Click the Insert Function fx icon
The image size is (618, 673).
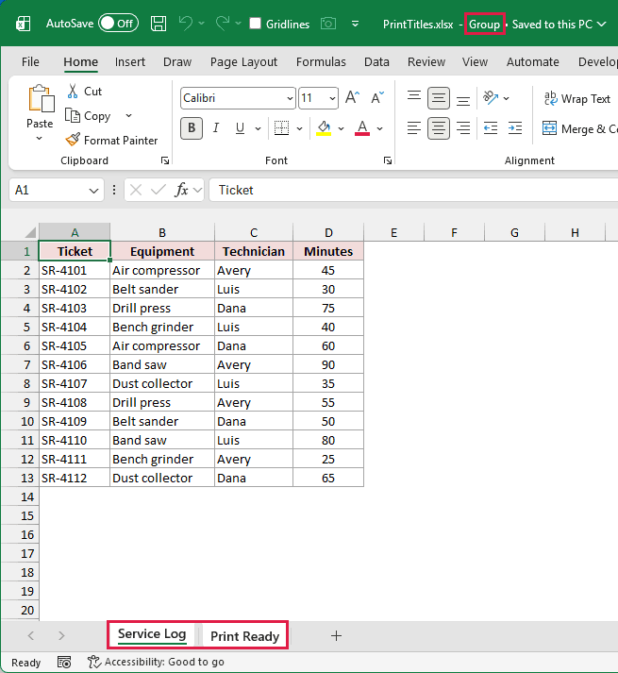181,190
